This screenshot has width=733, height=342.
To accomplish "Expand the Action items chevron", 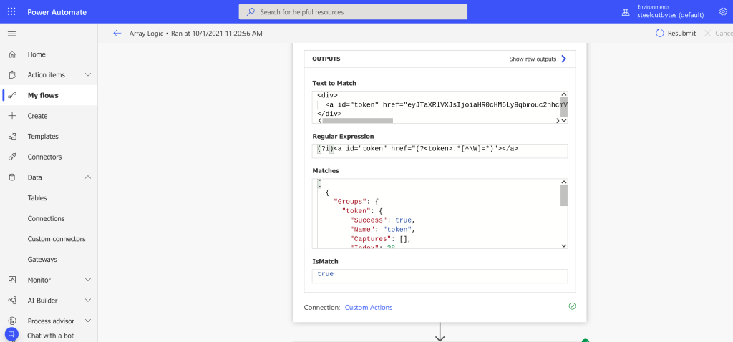I will point(88,75).
